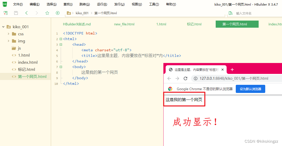Switch to the new_file.html tab

pyautogui.click(x=124, y=24)
